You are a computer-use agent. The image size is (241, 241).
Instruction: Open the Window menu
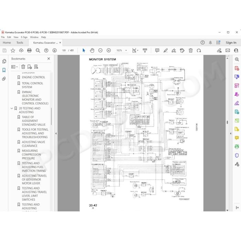point(34,37)
